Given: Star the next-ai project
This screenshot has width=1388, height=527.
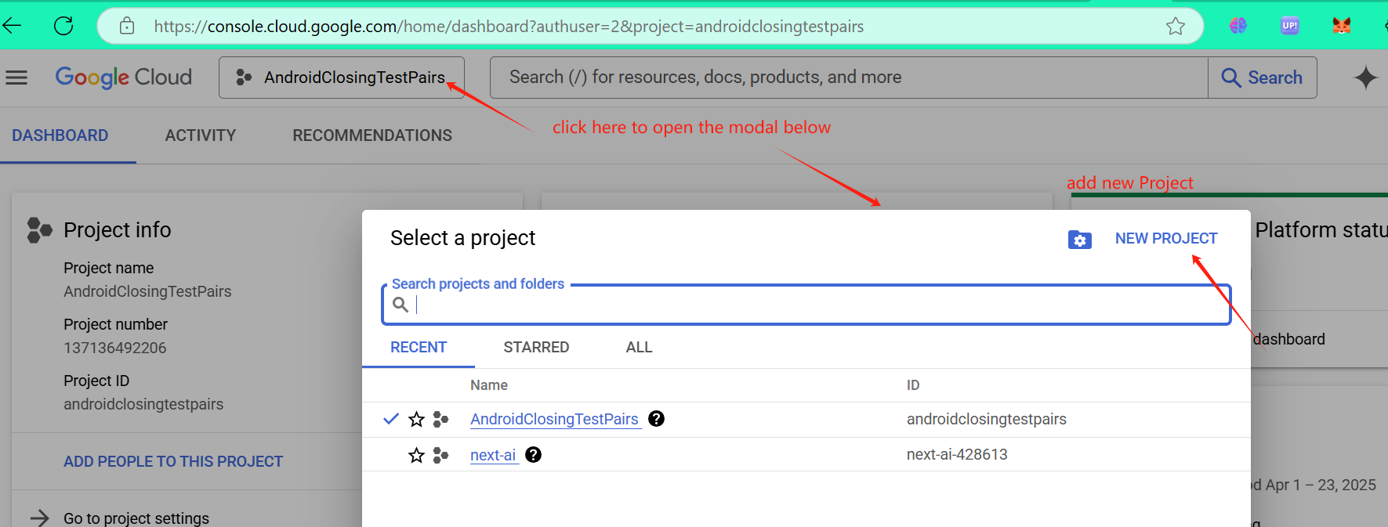Looking at the screenshot, I should [x=416, y=455].
